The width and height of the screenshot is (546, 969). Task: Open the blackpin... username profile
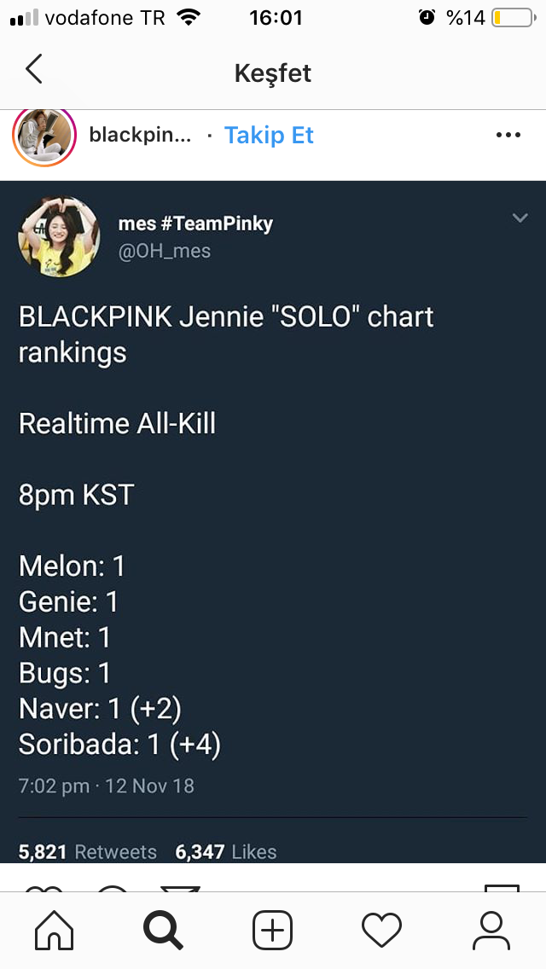(x=141, y=136)
